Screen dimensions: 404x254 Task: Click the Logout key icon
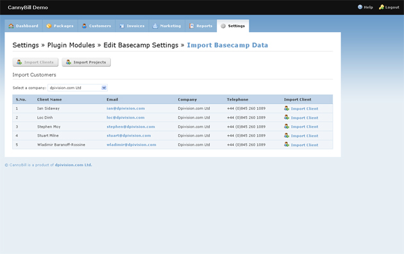pyautogui.click(x=382, y=7)
